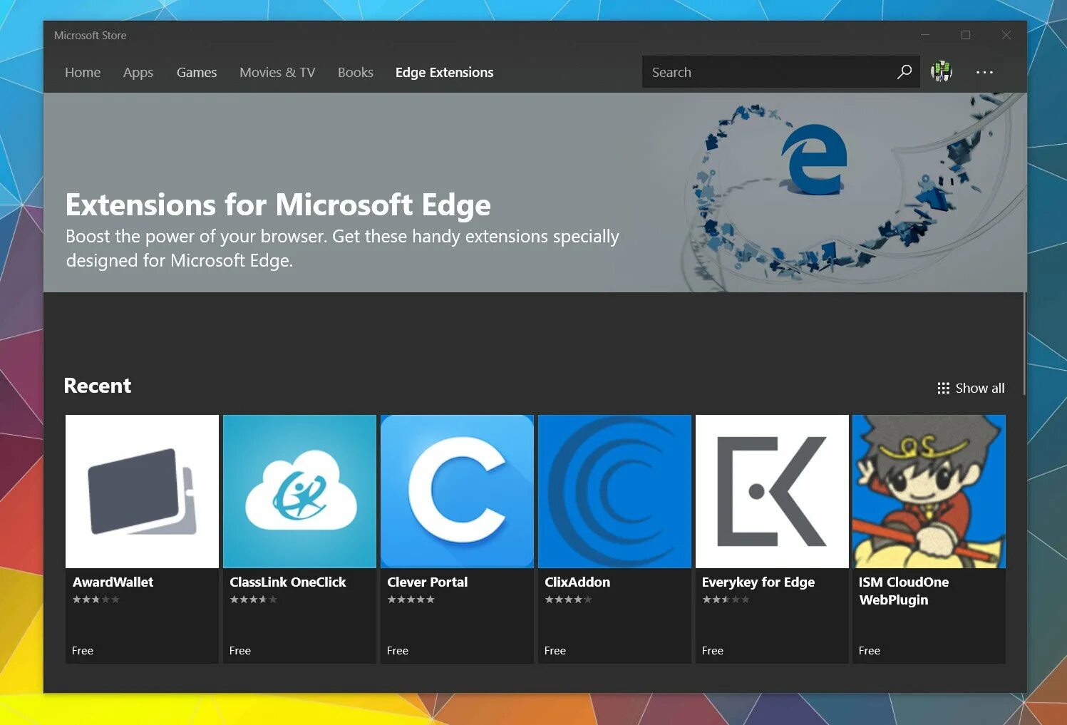
Task: Click the grid icon beside Show all
Action: tap(942, 388)
